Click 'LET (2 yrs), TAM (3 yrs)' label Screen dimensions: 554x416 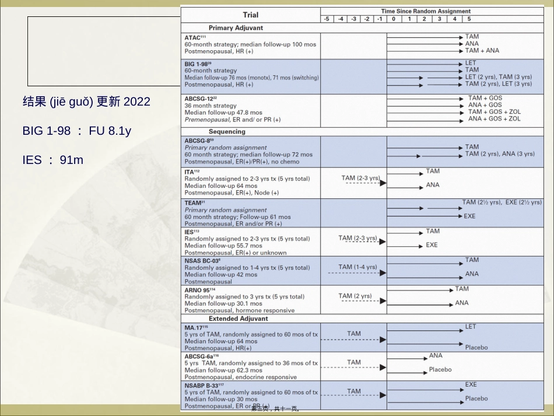pos(498,76)
